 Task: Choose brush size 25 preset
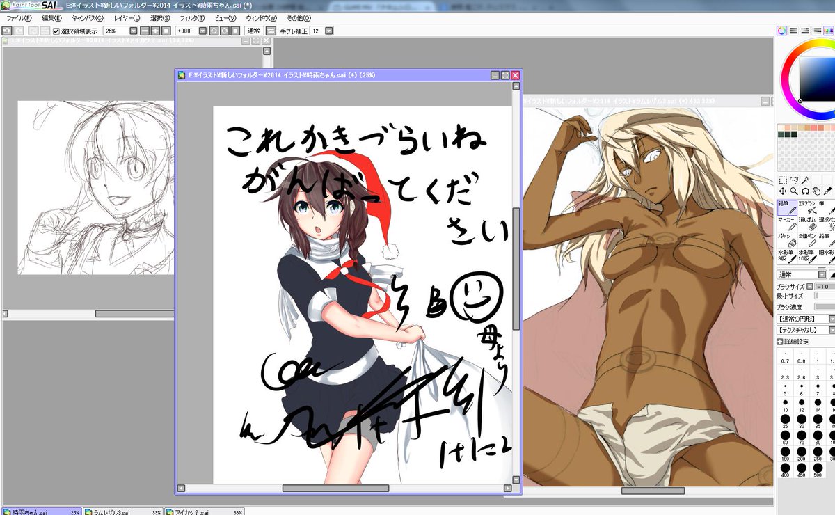(786, 421)
